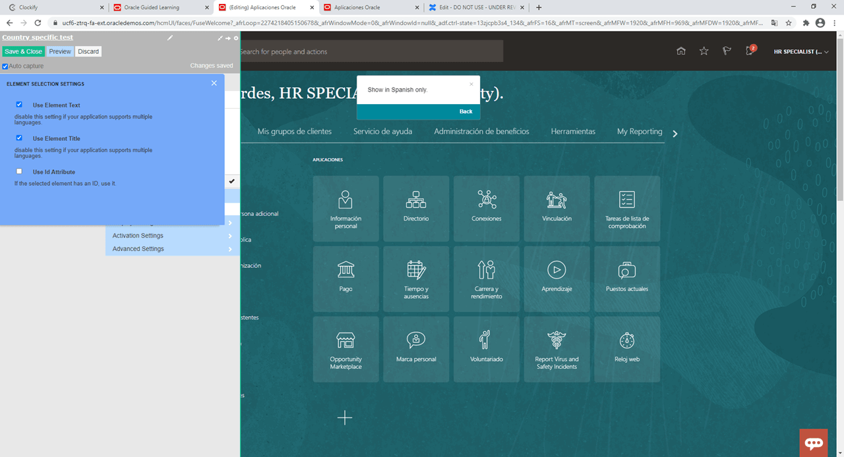Select the Administración de beneficios menu item
Screen dimensions: 844x457
pos(481,132)
